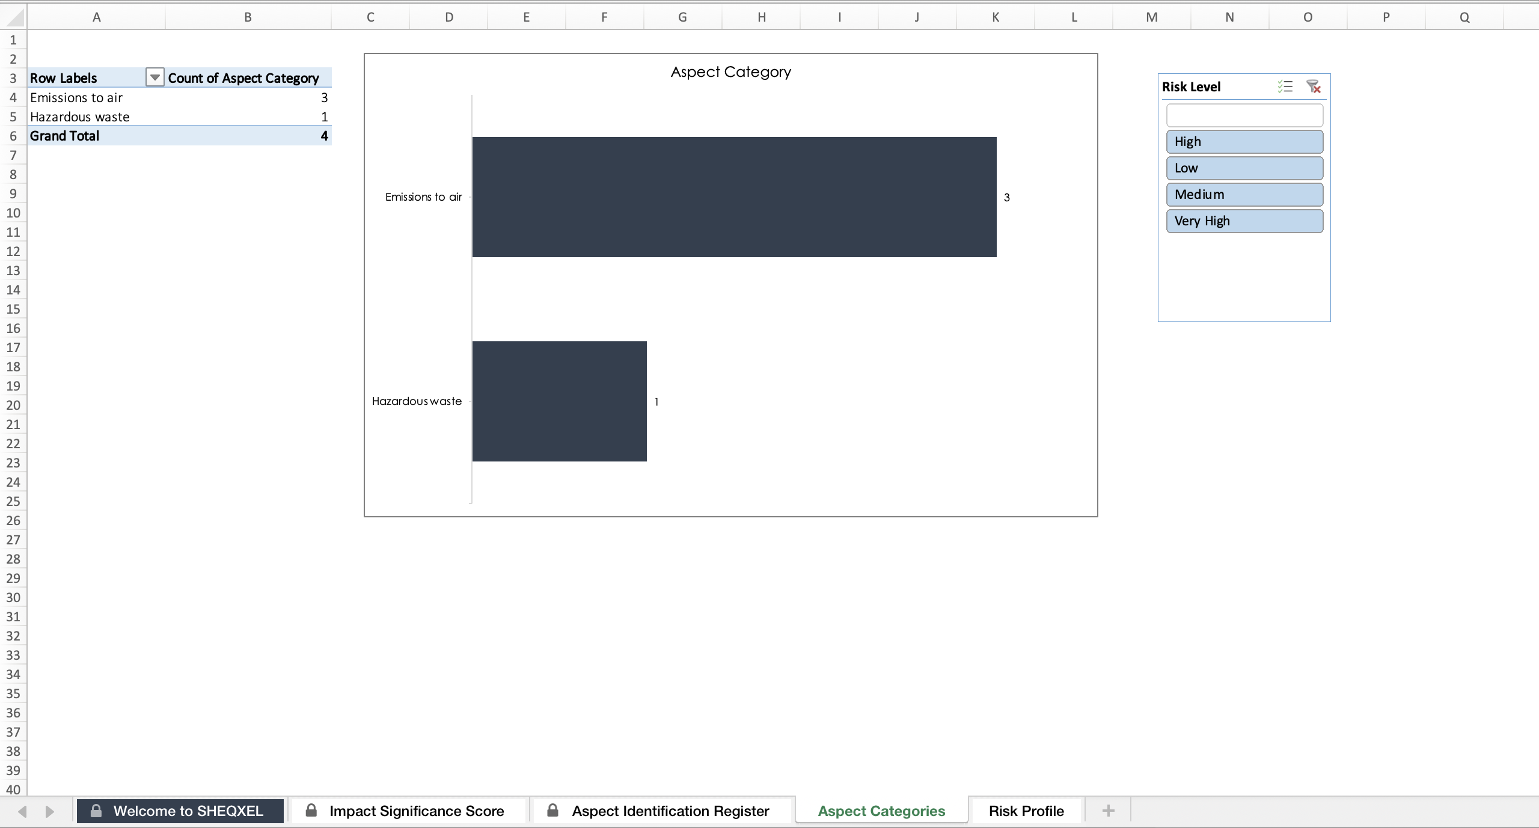1539x828 pixels.
Task: Toggle multi-select in the Risk Level slicer
Action: [x=1285, y=87]
